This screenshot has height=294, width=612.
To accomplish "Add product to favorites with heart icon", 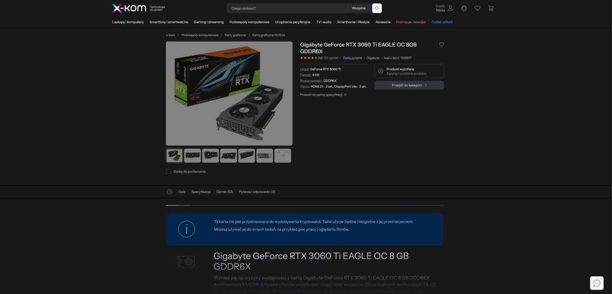I will pos(441,45).
